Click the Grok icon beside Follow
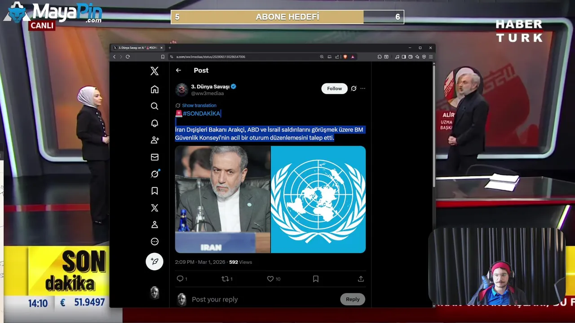This screenshot has height=323, width=575. click(x=354, y=88)
